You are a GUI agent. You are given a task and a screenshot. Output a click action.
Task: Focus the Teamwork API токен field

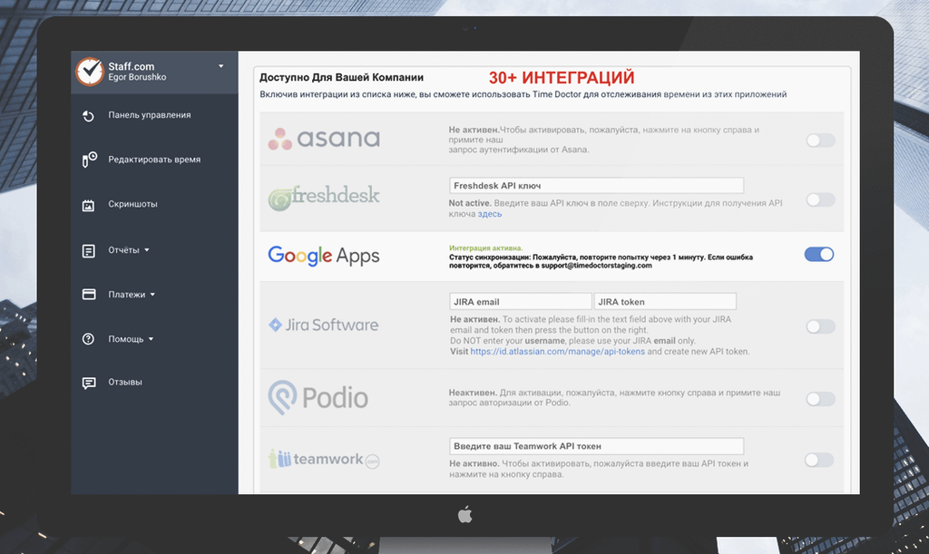597,446
